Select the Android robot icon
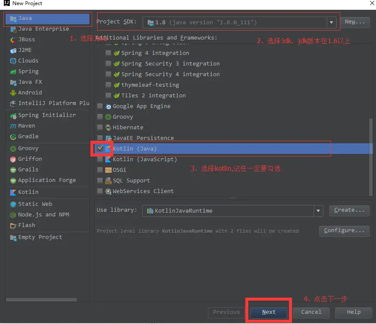 (x=13, y=93)
